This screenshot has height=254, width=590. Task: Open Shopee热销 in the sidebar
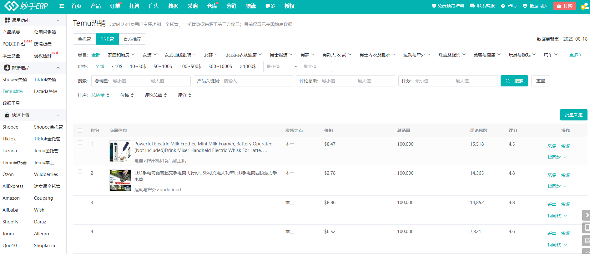click(x=15, y=80)
